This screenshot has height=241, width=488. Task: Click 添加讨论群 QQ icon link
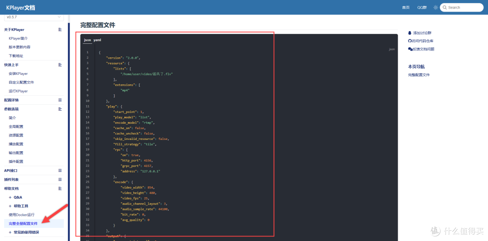(419, 32)
